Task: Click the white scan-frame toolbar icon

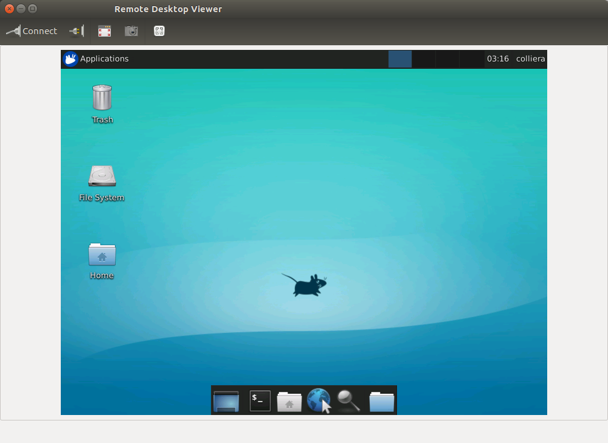Action: (159, 31)
